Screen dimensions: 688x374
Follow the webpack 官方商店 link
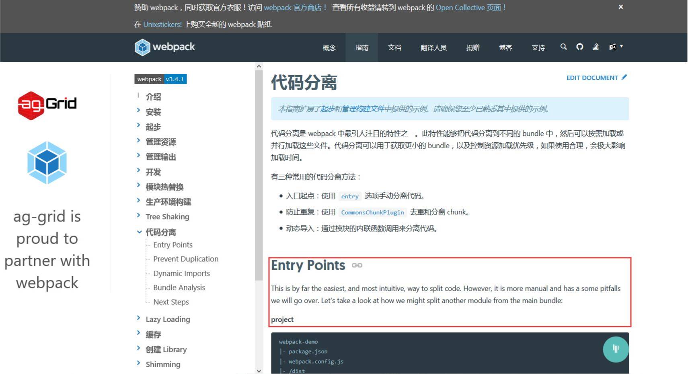tap(296, 8)
